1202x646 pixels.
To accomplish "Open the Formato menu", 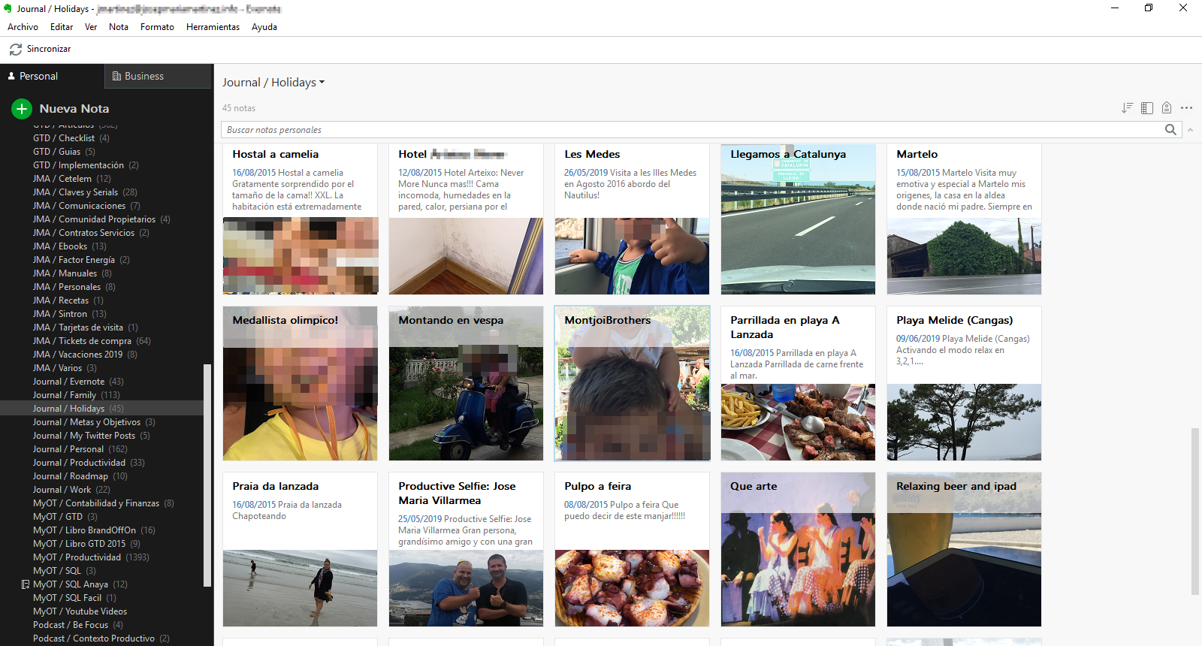I will pos(157,27).
